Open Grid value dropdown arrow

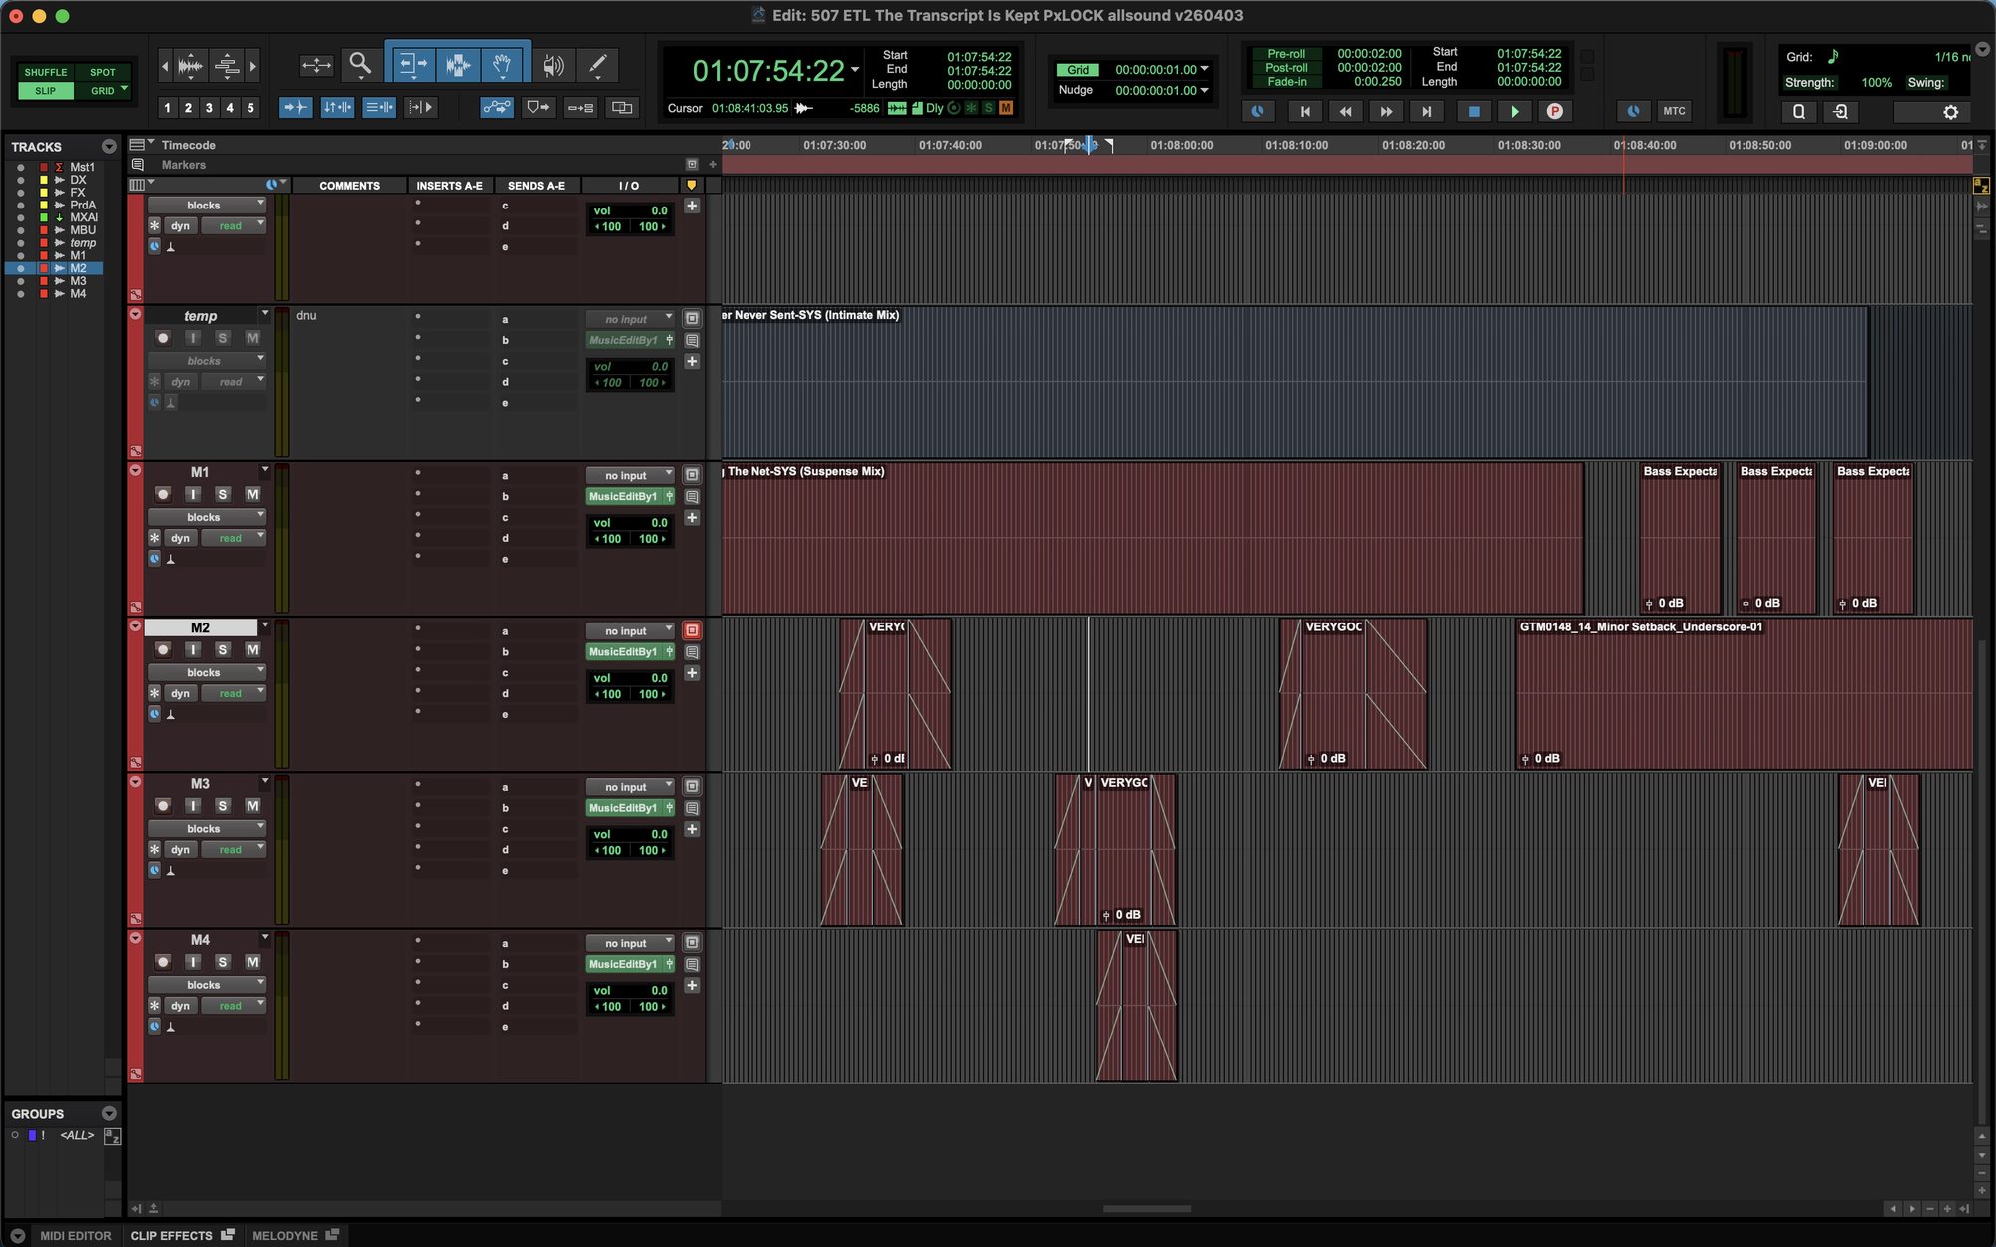(1204, 69)
